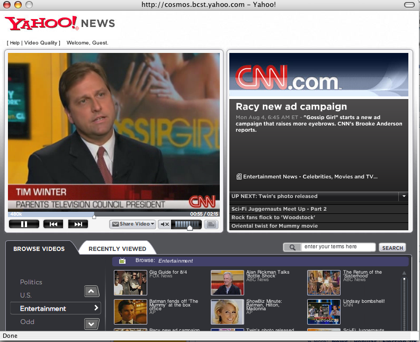Click the video progress scrubber handle

pyautogui.click(x=94, y=217)
